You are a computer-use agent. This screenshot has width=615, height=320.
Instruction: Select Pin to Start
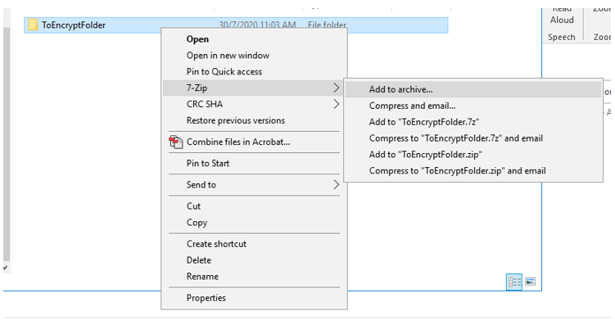coord(254,163)
